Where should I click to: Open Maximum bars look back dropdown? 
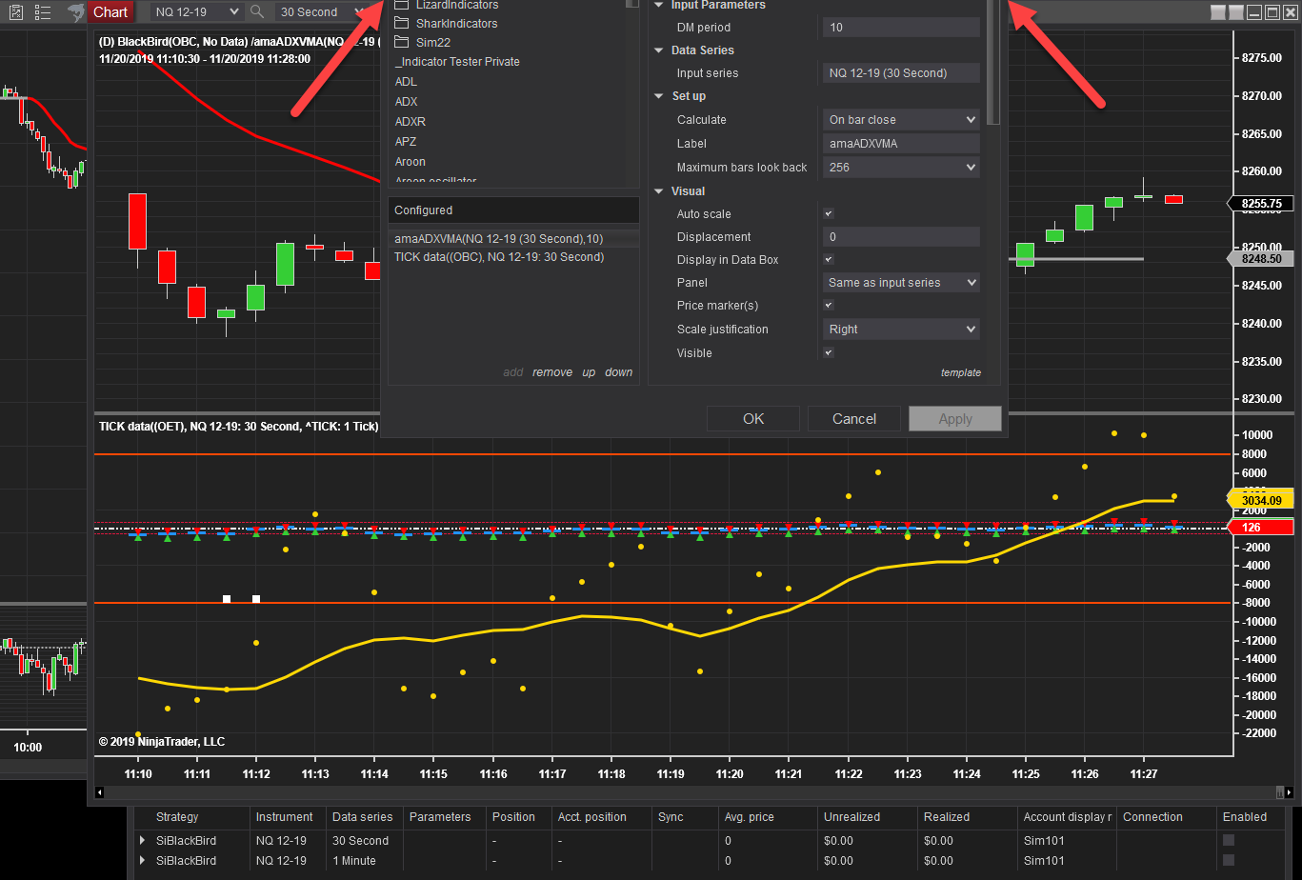tap(901, 168)
